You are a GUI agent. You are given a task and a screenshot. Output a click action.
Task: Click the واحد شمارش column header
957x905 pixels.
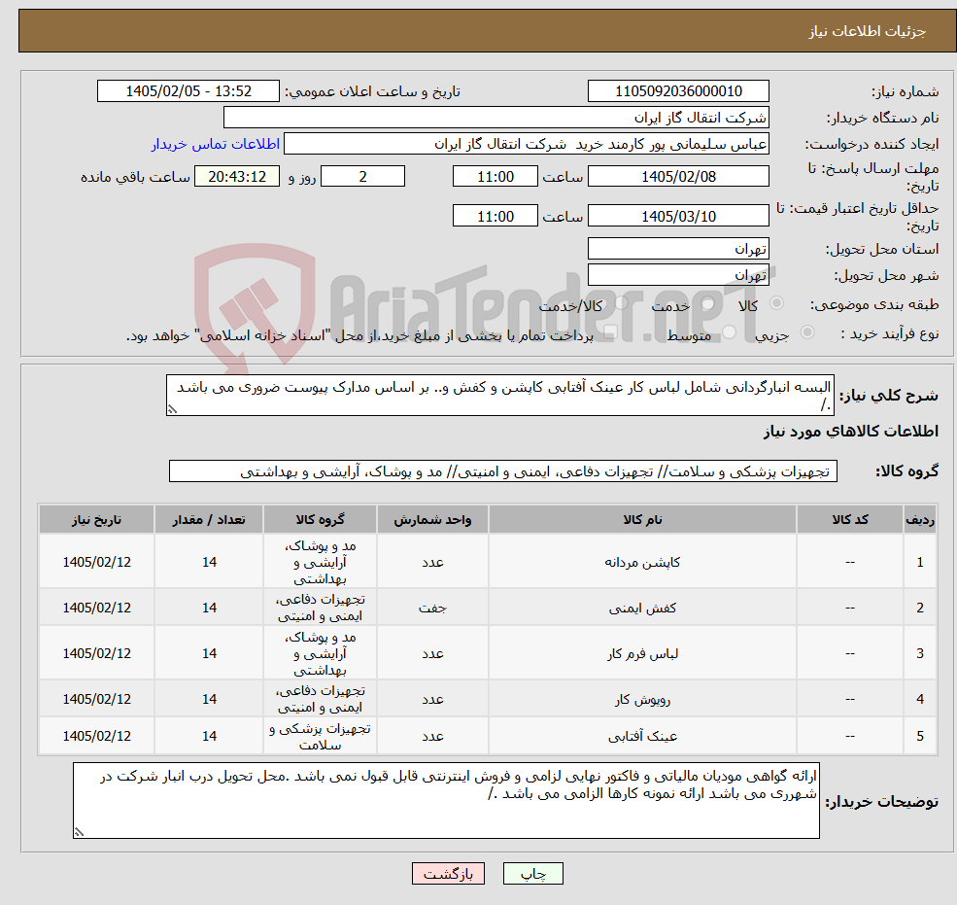coord(432,520)
